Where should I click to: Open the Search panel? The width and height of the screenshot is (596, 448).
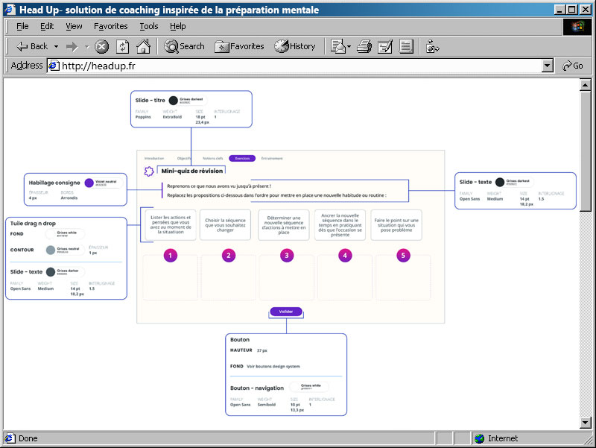184,46
